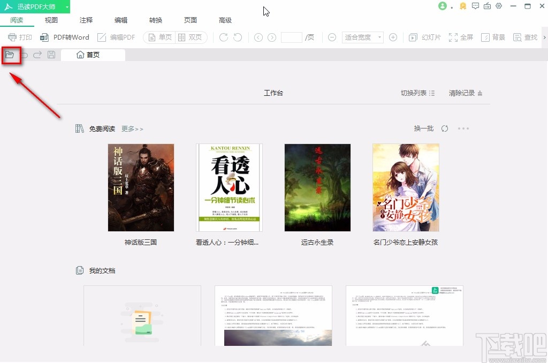Click 我的文档 section heading

click(102, 271)
